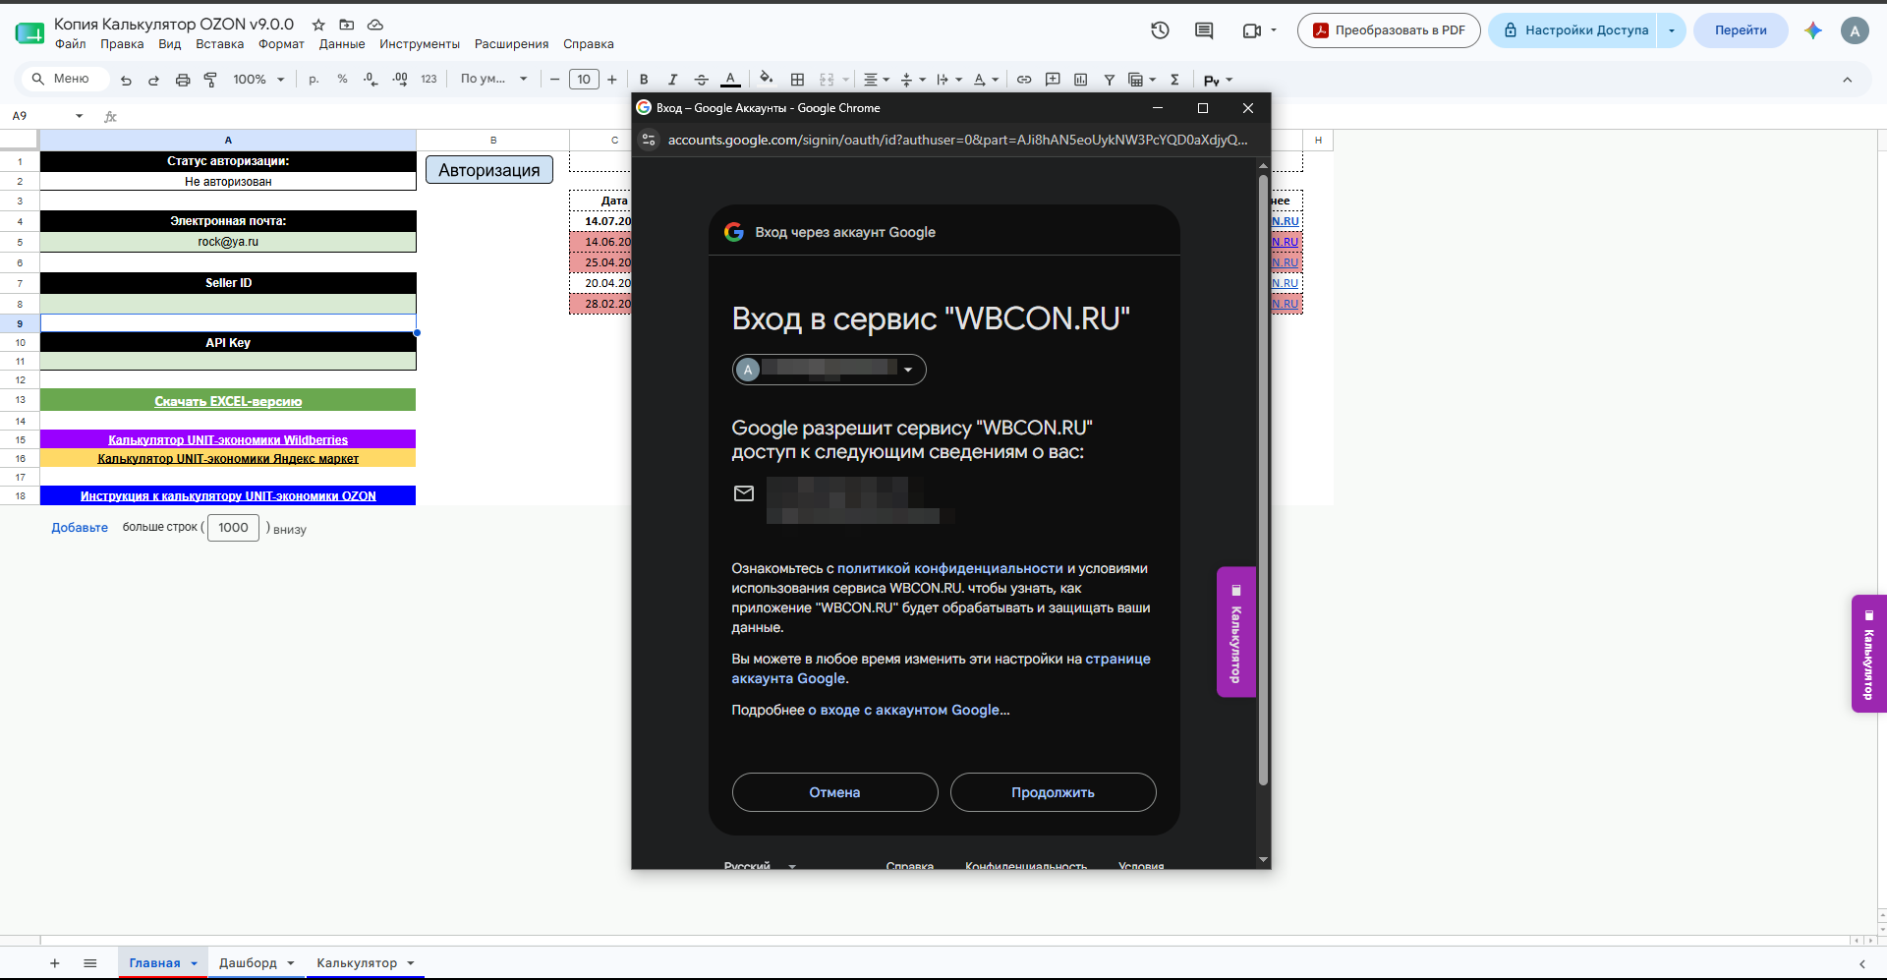Open the text color picker
The width and height of the screenshot is (1887, 980).
pyautogui.click(x=730, y=80)
